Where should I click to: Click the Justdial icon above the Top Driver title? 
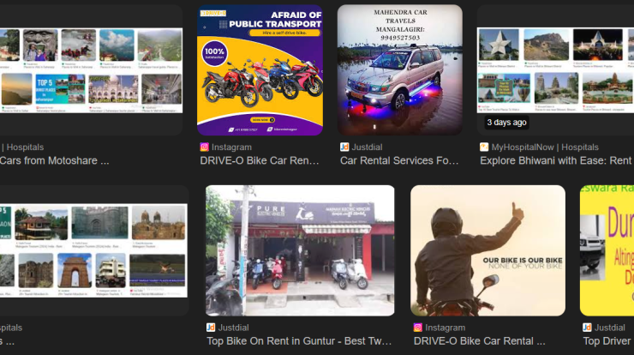pos(587,328)
